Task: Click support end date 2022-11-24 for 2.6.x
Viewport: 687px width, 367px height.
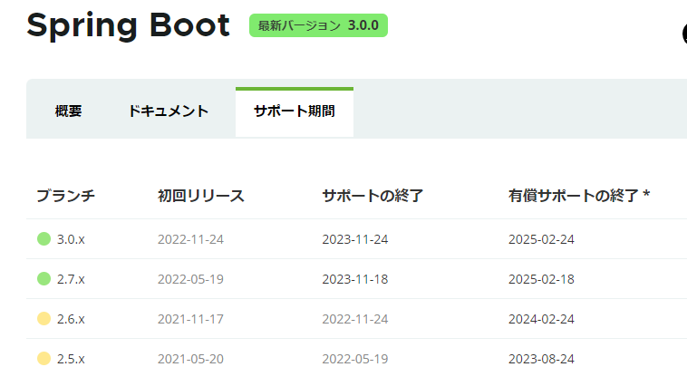Action: click(x=355, y=319)
